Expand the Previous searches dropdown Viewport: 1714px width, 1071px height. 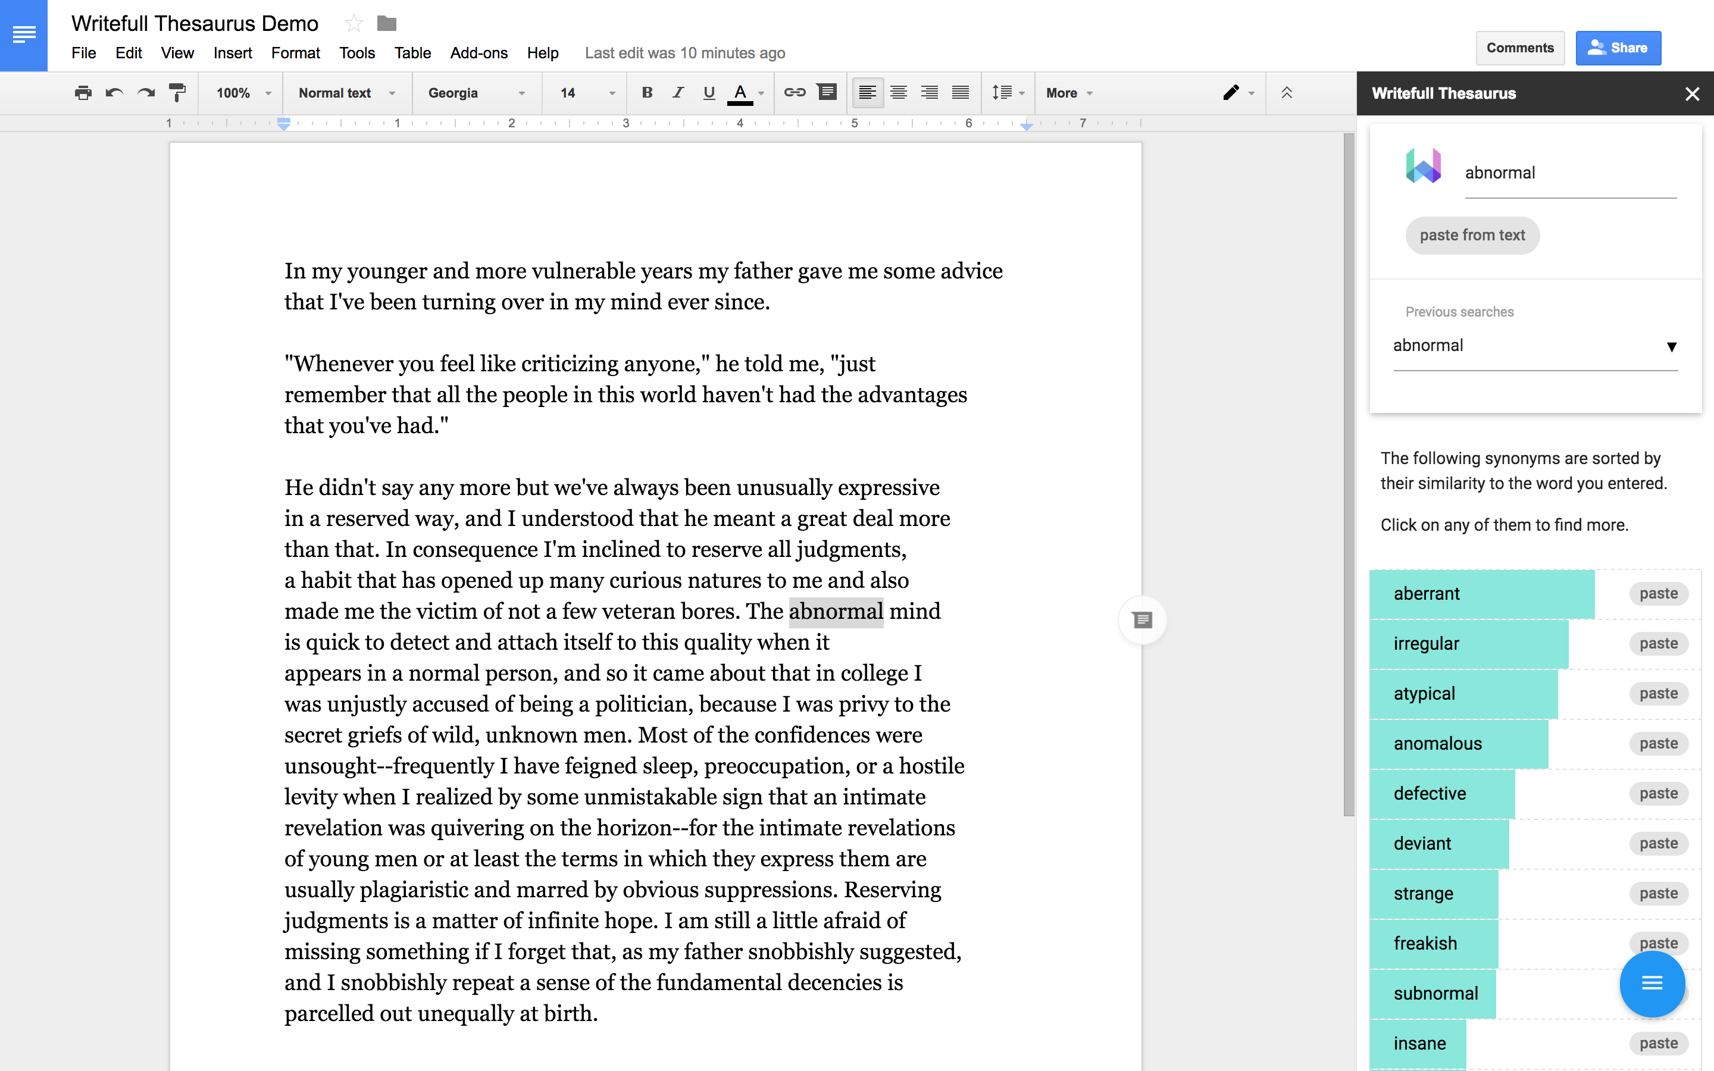click(1534, 346)
